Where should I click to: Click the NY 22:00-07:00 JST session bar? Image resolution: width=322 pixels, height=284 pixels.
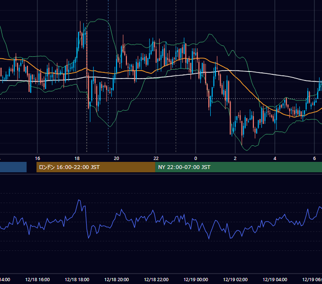coord(238,167)
